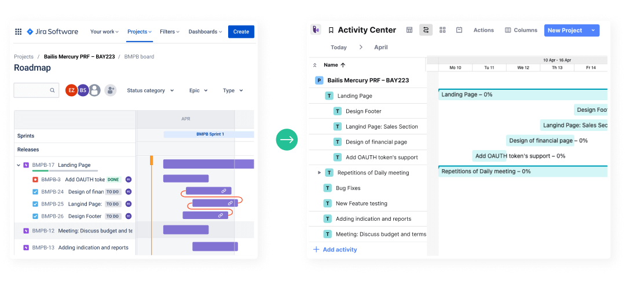Click the BMPB-26 Gantt bar link icon

tap(220, 215)
